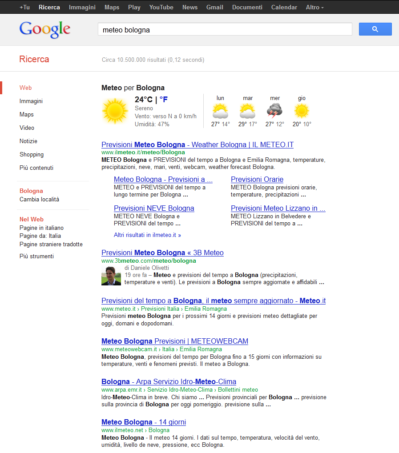
Task: Select Monday's (lun) forecast icon
Action: tap(220, 111)
